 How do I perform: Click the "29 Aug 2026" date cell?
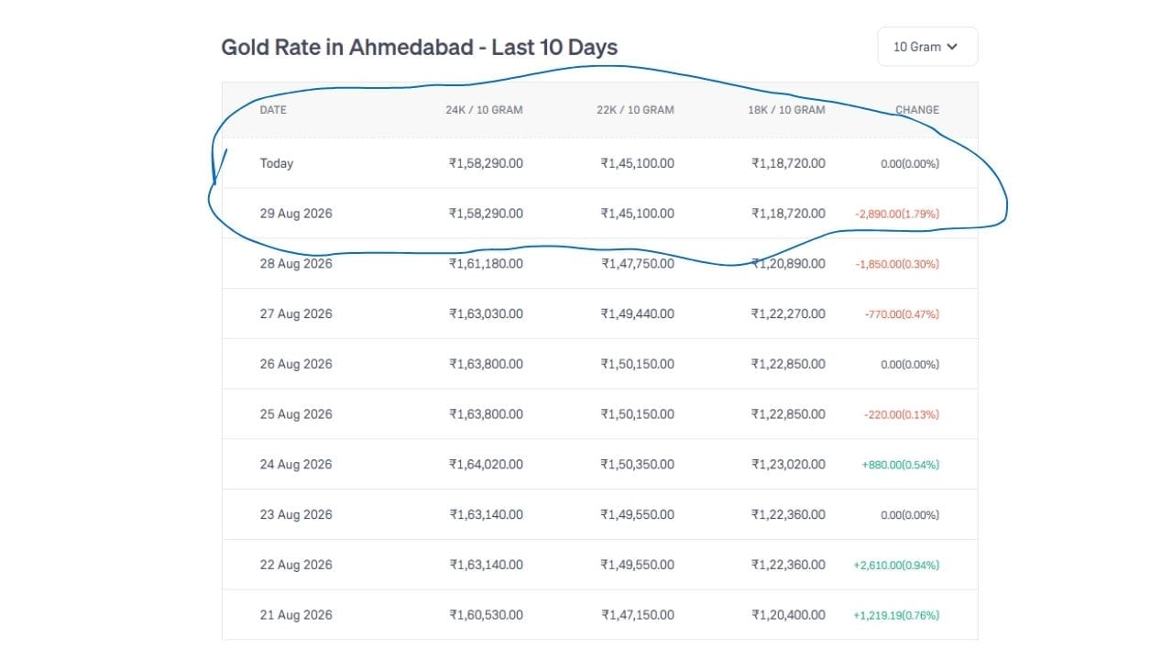[296, 214]
